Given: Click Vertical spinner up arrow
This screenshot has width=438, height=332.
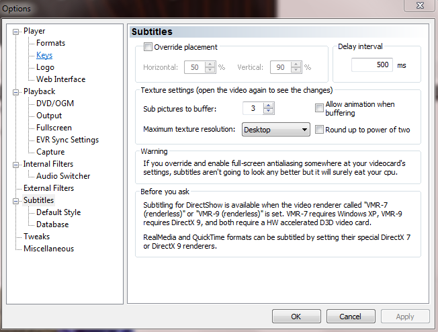Looking at the screenshot, I should [x=296, y=65].
